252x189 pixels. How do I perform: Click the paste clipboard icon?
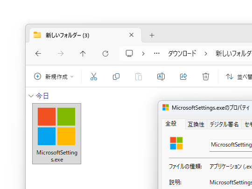pos(139,77)
